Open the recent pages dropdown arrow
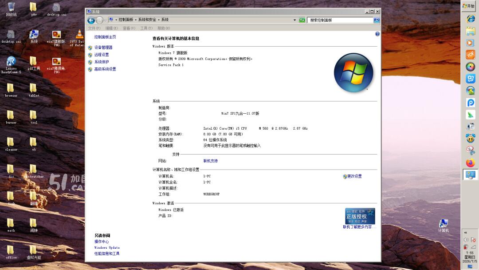Screen dimensions: 479x270 (x=106, y=20)
